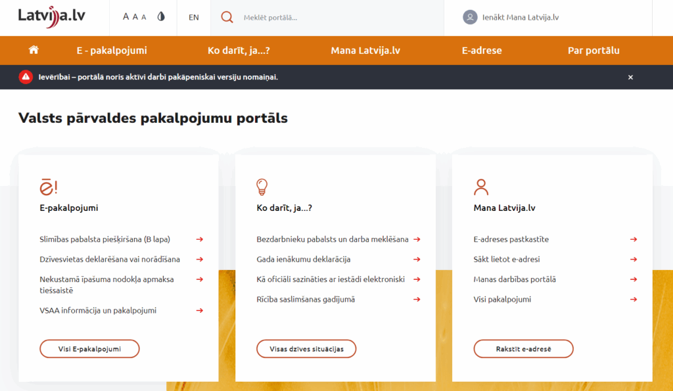Dismiss the version update notice with the X
This screenshot has height=391, width=673.
coord(630,77)
